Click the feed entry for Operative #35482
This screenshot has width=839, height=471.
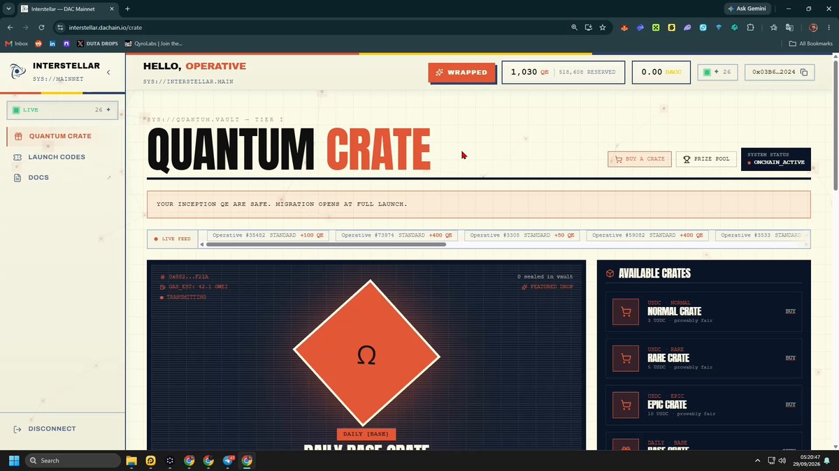tap(268, 235)
